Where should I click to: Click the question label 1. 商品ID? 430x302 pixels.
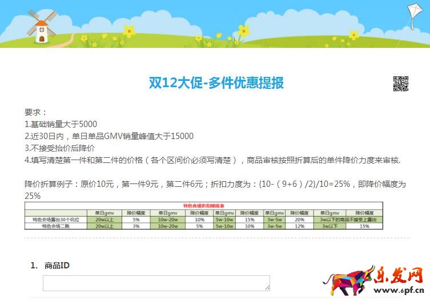click(50, 266)
